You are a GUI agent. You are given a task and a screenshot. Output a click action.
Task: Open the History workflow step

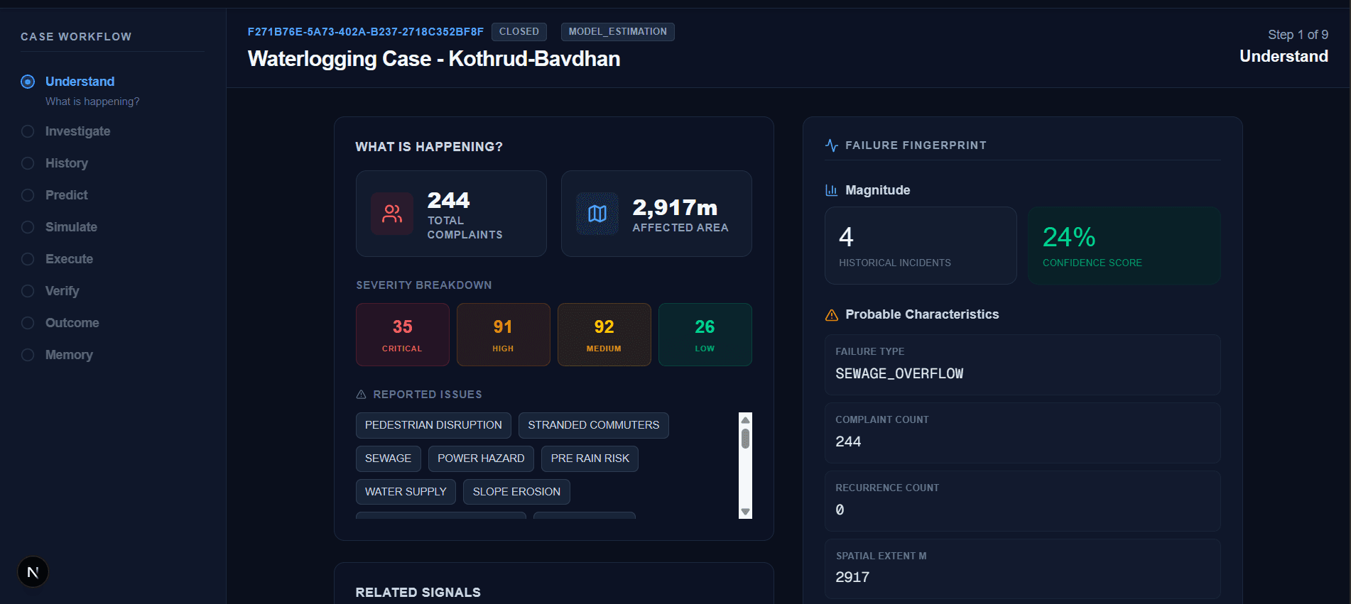point(67,163)
